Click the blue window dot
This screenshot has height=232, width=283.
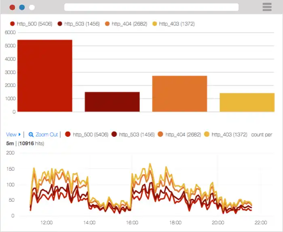22,7
